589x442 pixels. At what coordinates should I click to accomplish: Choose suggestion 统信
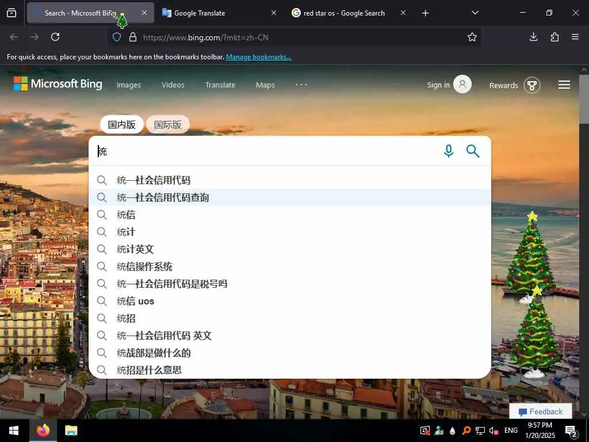pyautogui.click(x=290, y=215)
